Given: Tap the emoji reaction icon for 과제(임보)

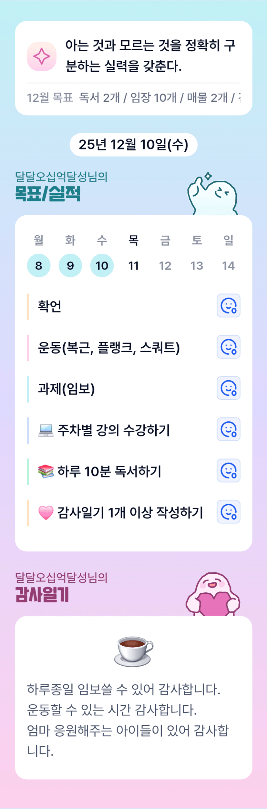Looking at the screenshot, I should (228, 388).
